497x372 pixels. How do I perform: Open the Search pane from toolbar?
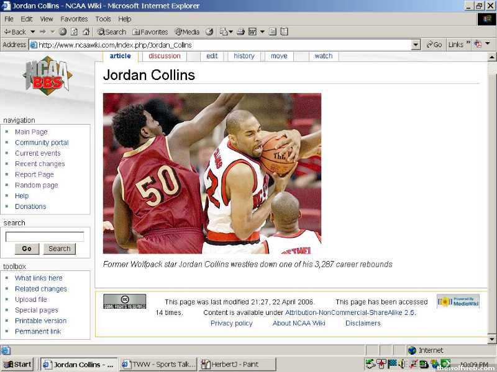[111, 32]
